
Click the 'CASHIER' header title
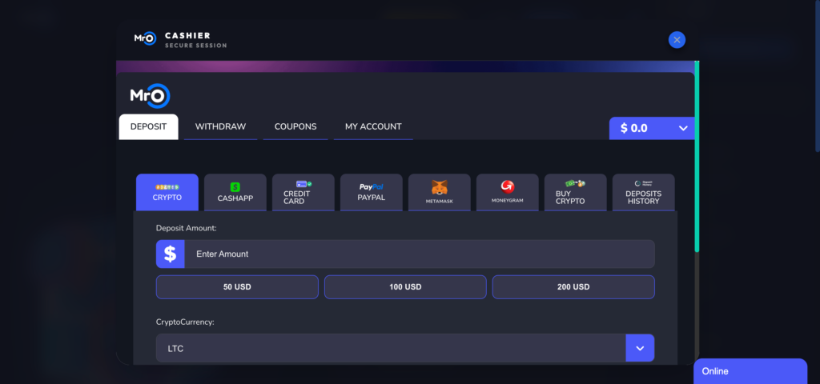(x=187, y=35)
